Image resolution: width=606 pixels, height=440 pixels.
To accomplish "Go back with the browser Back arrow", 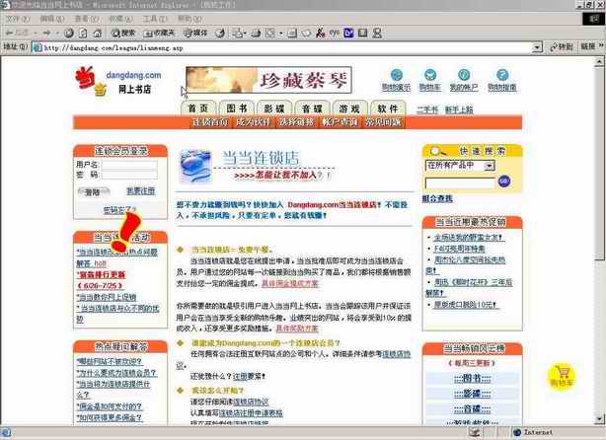I will click(x=17, y=34).
